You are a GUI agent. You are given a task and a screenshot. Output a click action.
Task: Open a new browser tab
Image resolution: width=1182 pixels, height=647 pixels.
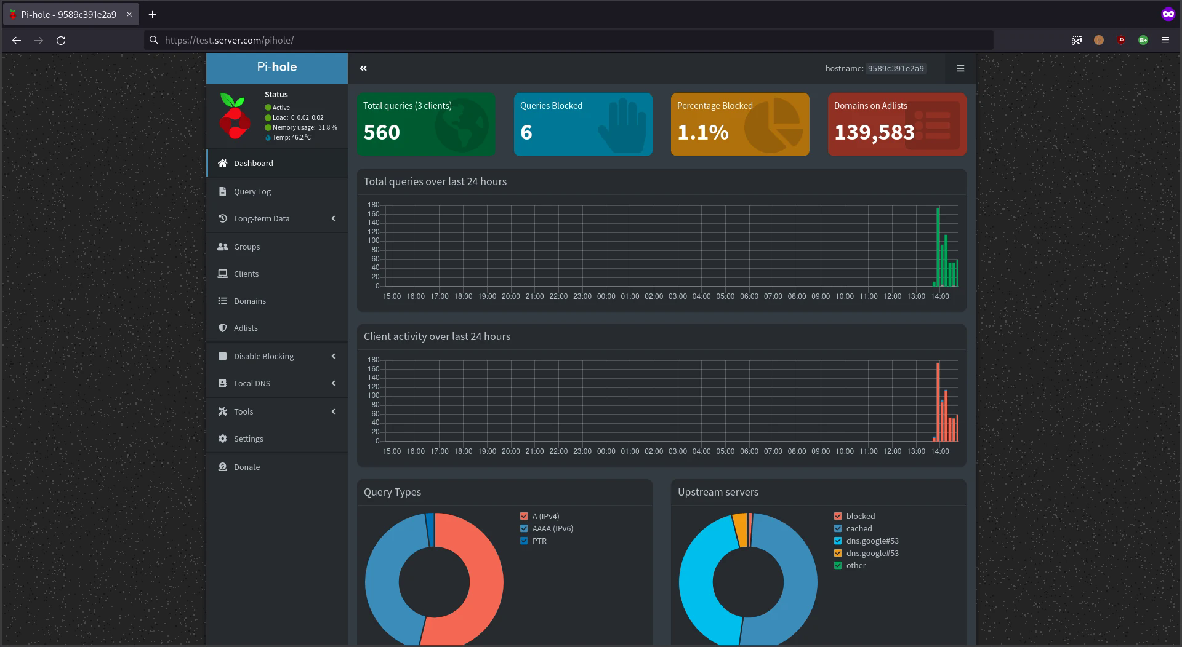pyautogui.click(x=153, y=14)
